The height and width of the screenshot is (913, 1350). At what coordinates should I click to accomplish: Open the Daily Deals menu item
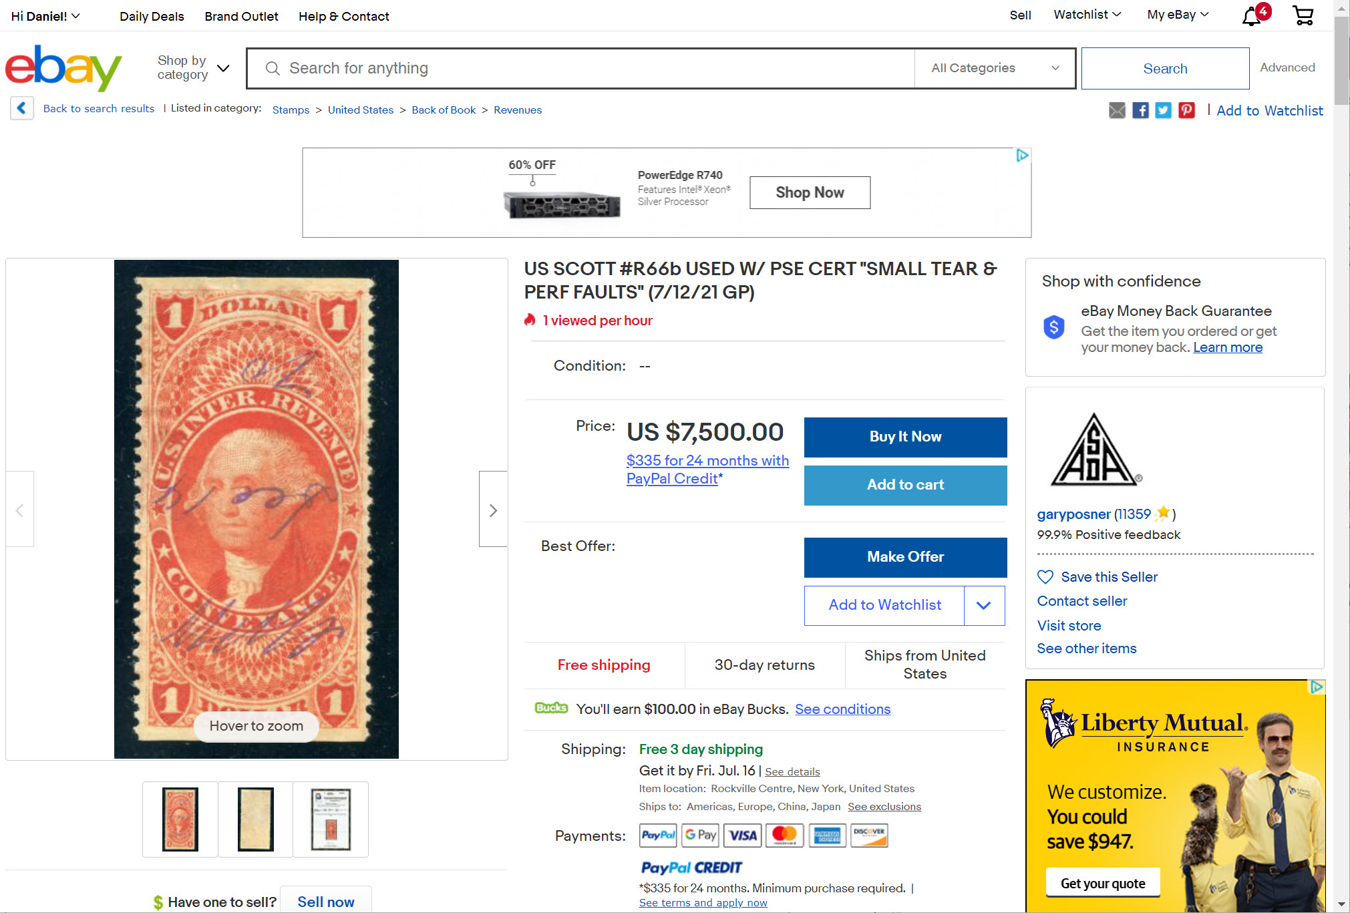[x=152, y=16]
